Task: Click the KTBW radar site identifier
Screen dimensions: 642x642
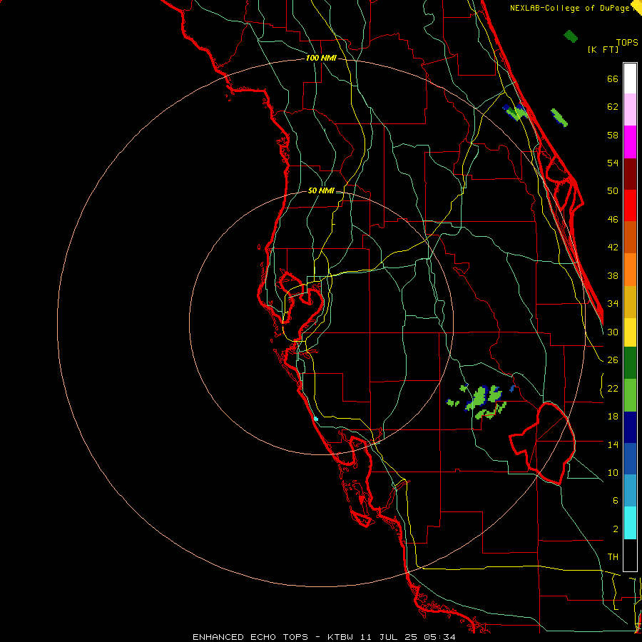Action: pos(340,637)
